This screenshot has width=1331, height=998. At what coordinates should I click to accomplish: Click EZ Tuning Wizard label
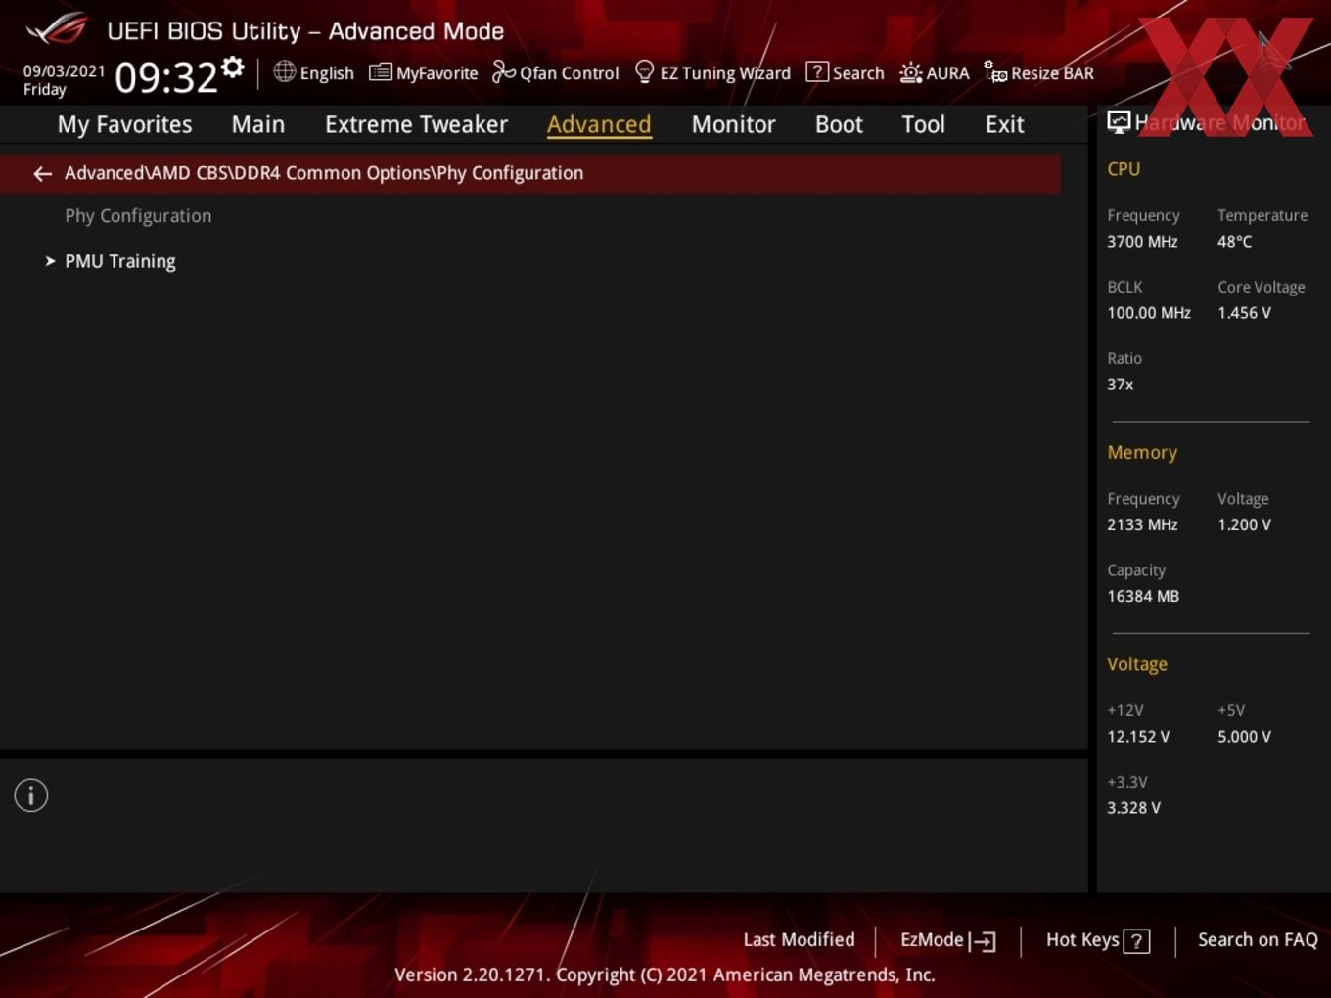(x=725, y=73)
